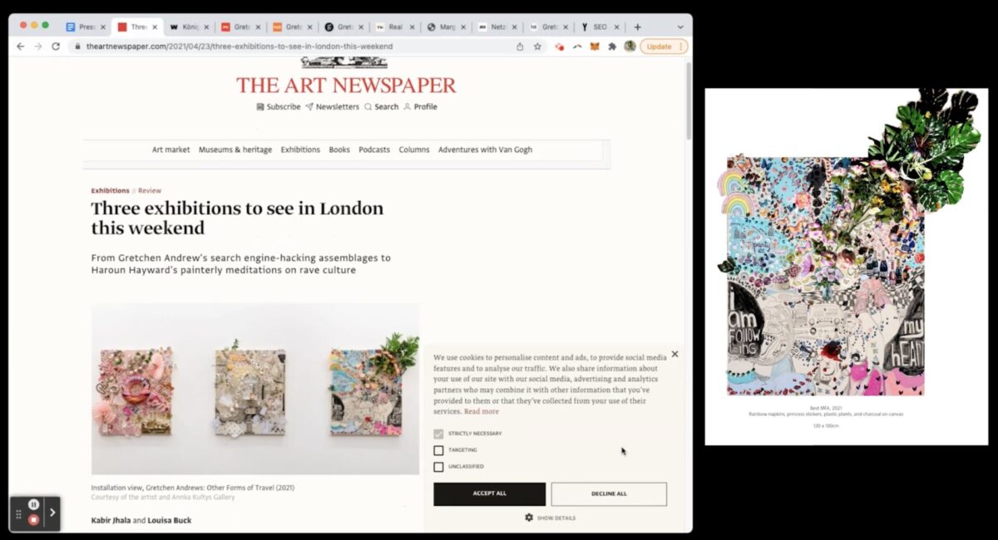
Task: Open the Books section
Action: tap(339, 150)
